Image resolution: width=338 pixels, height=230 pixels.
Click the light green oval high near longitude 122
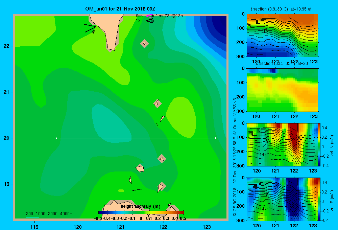pyautogui.click(x=181, y=117)
